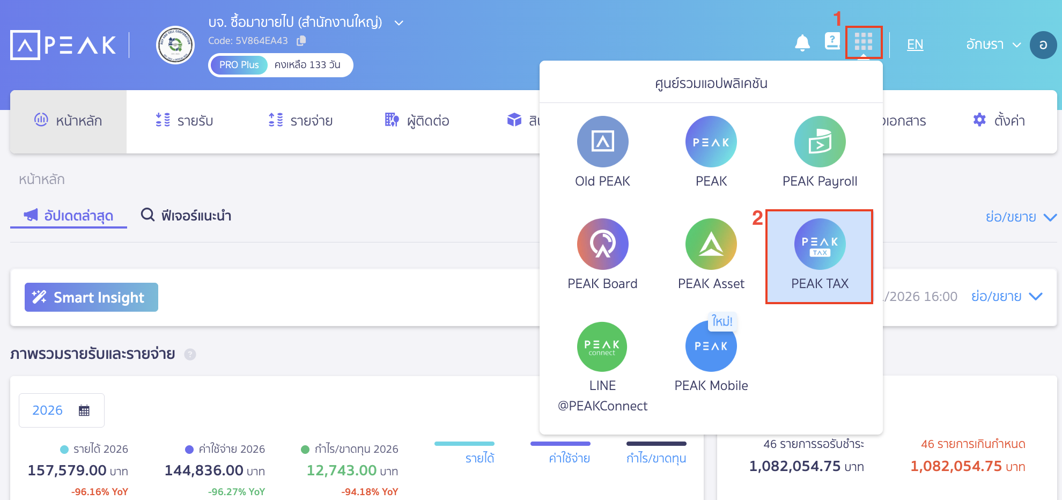Image resolution: width=1062 pixels, height=500 pixels.
Task: Open the ตั้งค่า settings menu
Action: [998, 121]
